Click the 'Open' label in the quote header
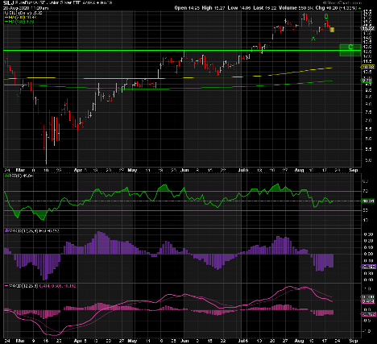The width and height of the screenshot is (377, 344). [x=181, y=8]
